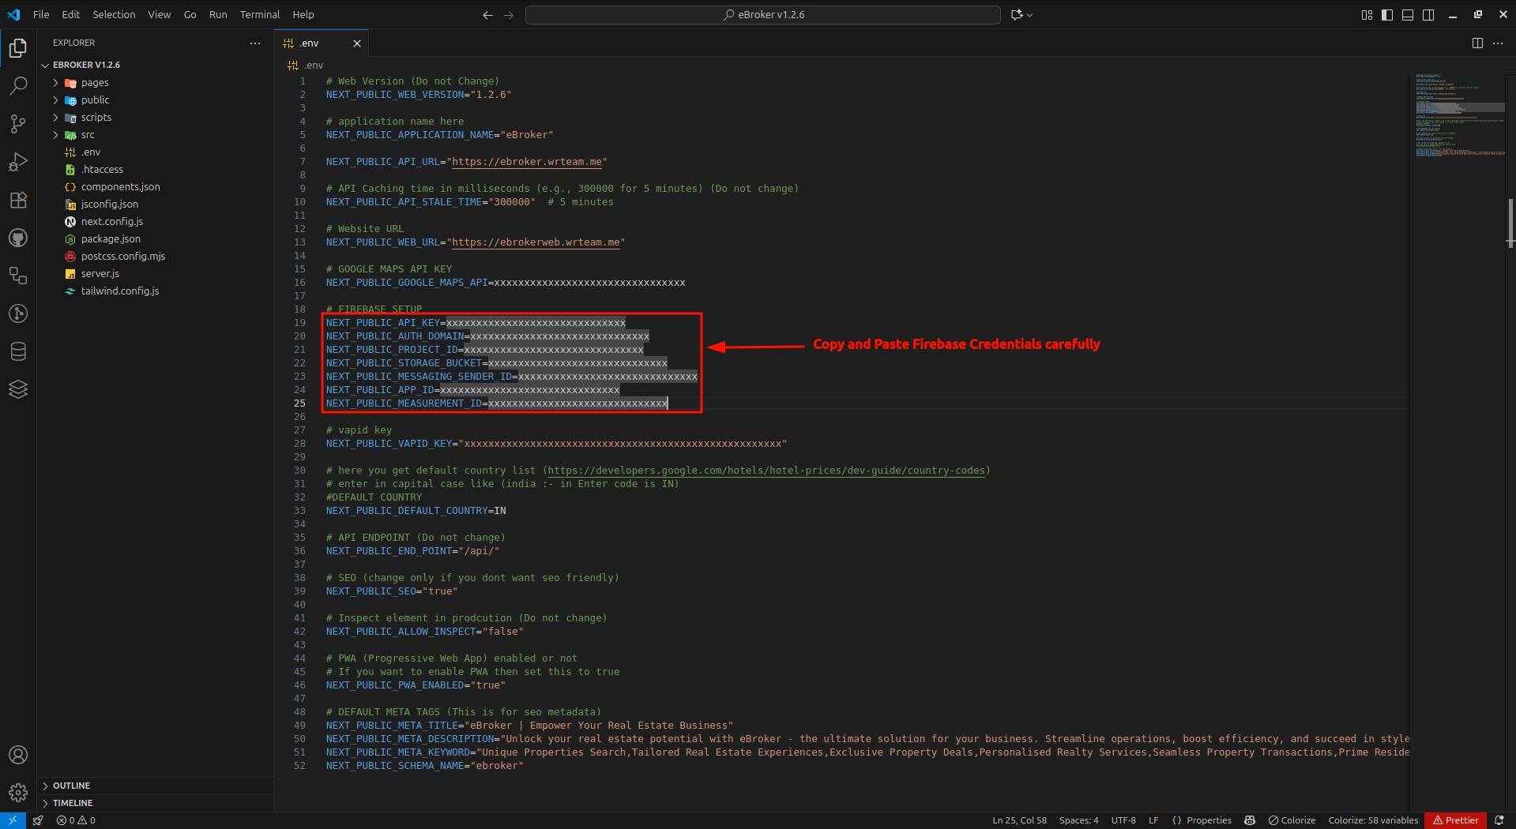Click the GitHub Copilot status bar icon
The image size is (1516, 829).
(x=1249, y=820)
